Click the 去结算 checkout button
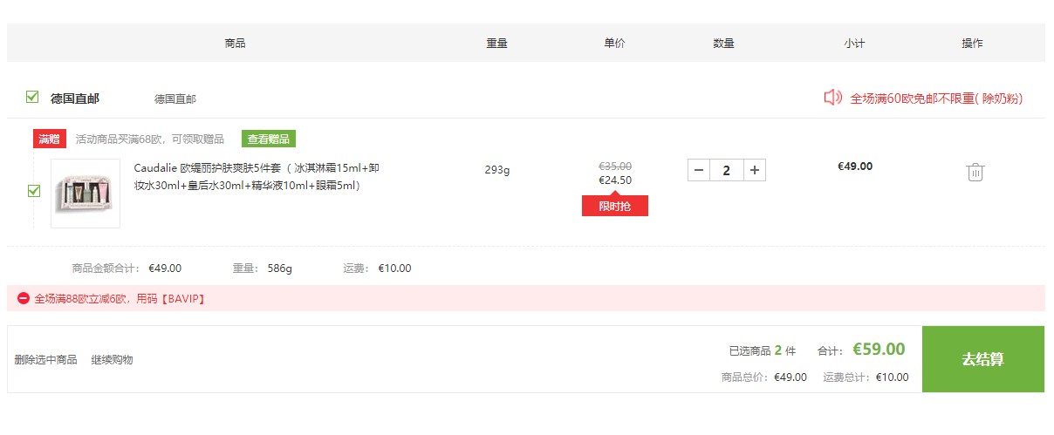1054x435 pixels. pyautogui.click(x=983, y=359)
